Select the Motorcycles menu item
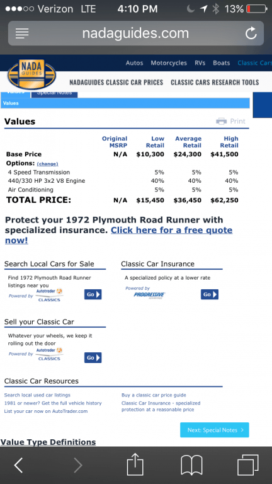Viewport: 272px width, 484px height. (x=169, y=63)
